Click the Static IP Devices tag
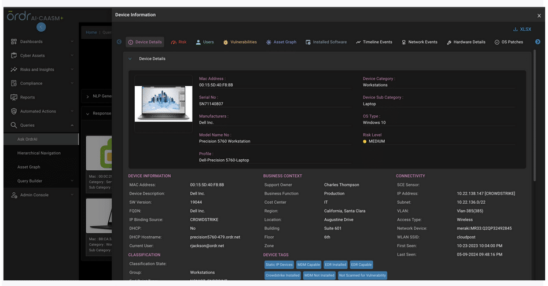This screenshot has height=286, width=548. pyautogui.click(x=279, y=265)
